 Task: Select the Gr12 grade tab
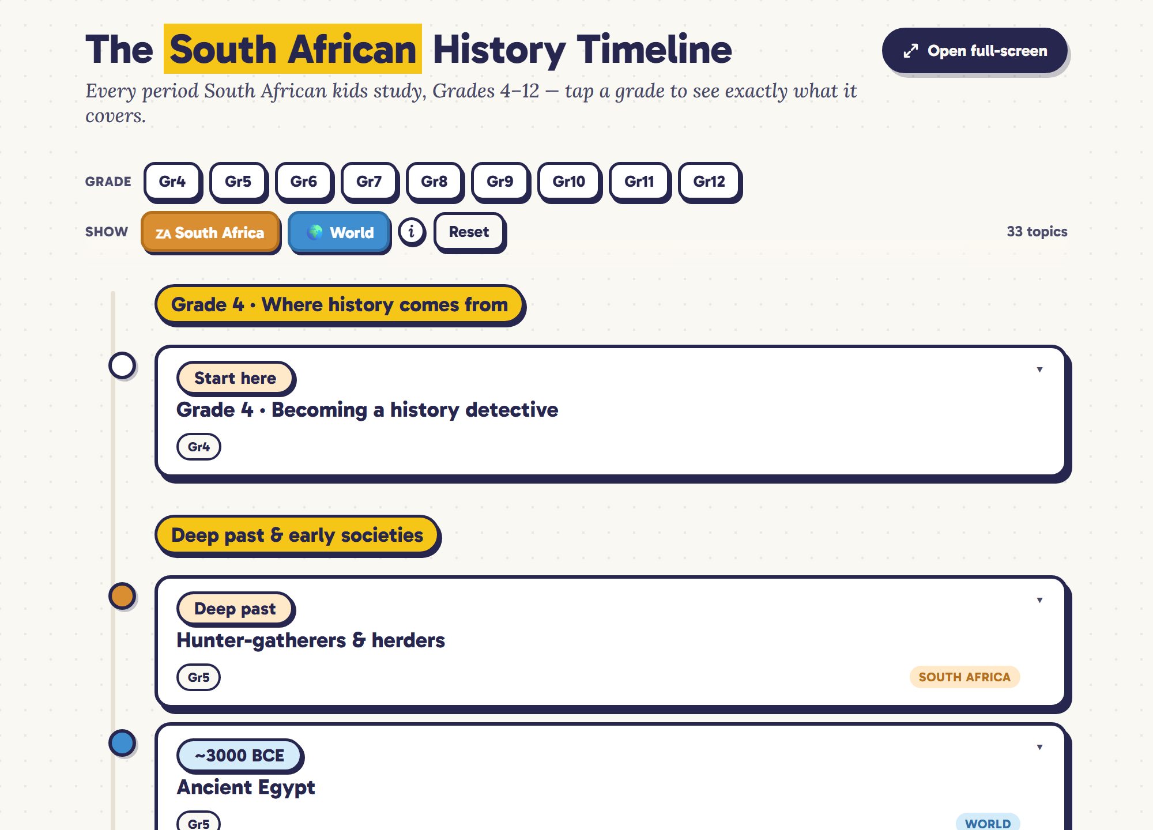click(x=709, y=182)
